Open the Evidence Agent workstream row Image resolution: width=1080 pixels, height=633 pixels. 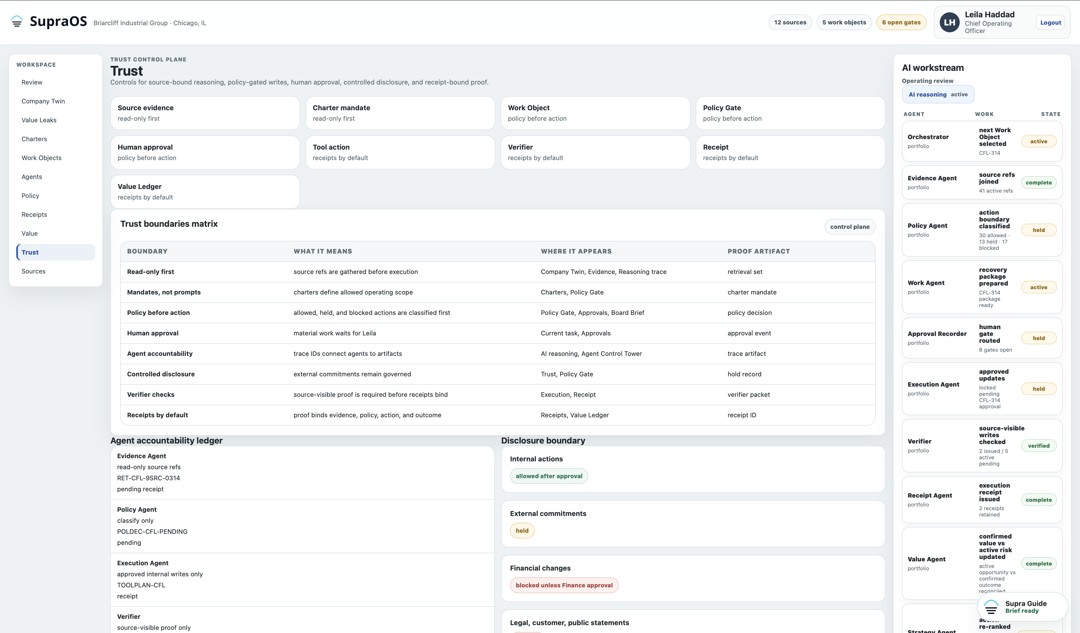(982, 182)
